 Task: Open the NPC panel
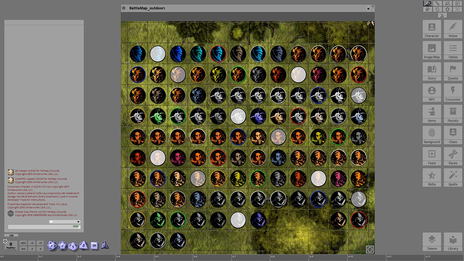(x=432, y=92)
